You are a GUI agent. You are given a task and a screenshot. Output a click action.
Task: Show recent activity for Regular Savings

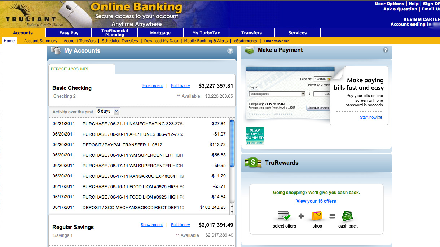pos(151,225)
